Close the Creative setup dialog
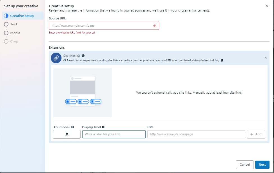 (x=267, y=6)
